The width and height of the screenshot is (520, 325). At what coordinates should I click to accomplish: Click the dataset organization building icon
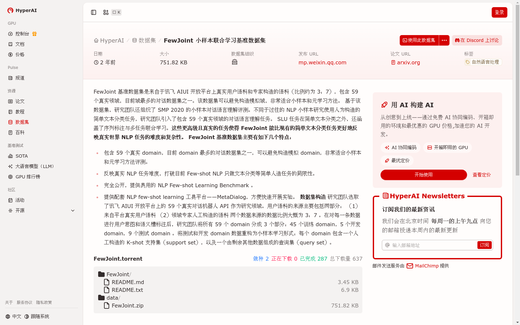point(235,62)
